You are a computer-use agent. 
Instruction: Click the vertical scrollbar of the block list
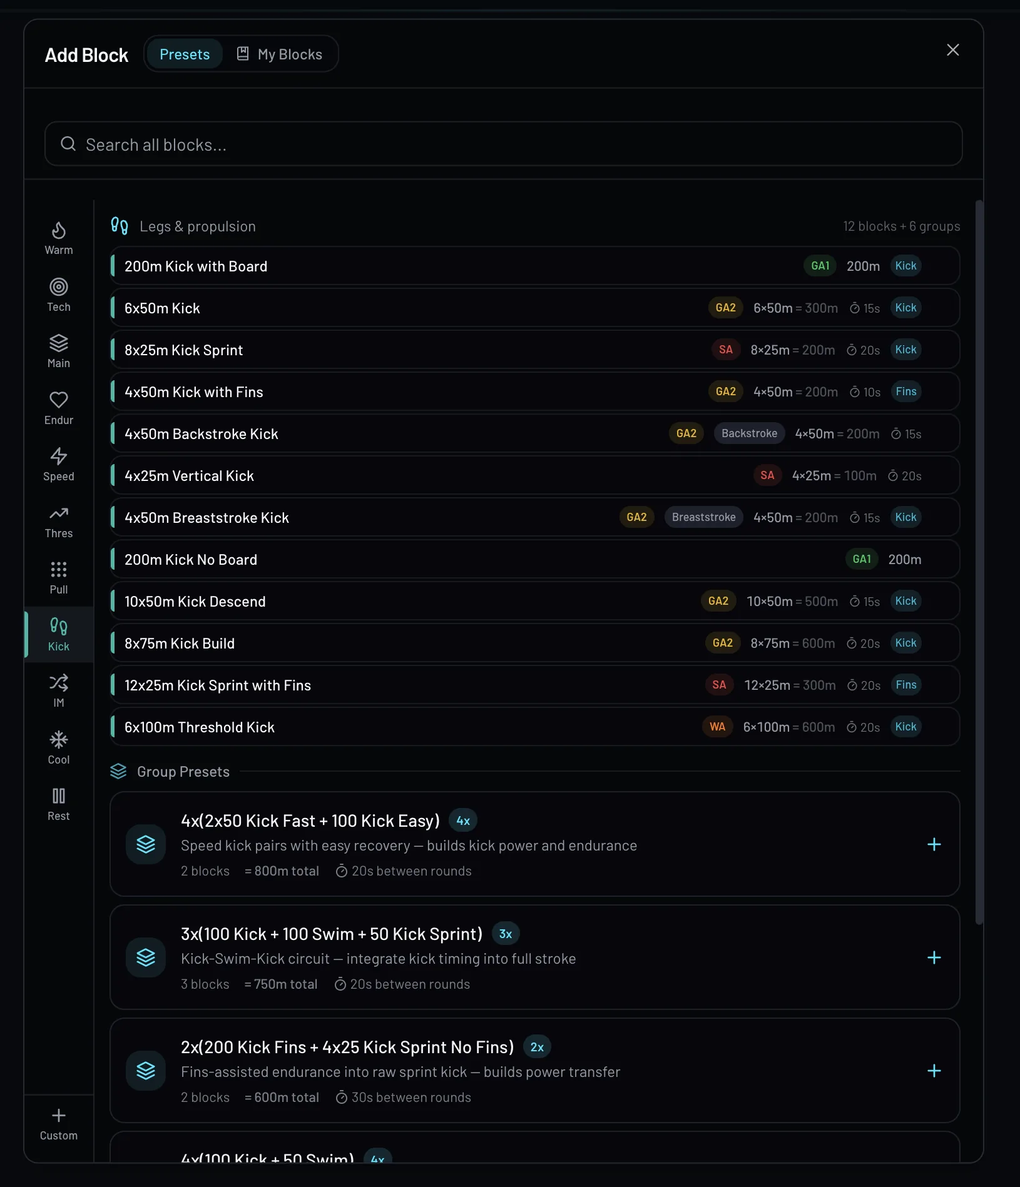click(979, 563)
